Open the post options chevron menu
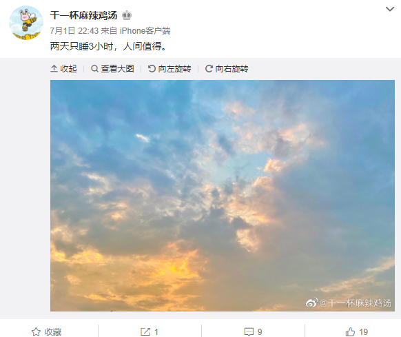 pos(389,10)
